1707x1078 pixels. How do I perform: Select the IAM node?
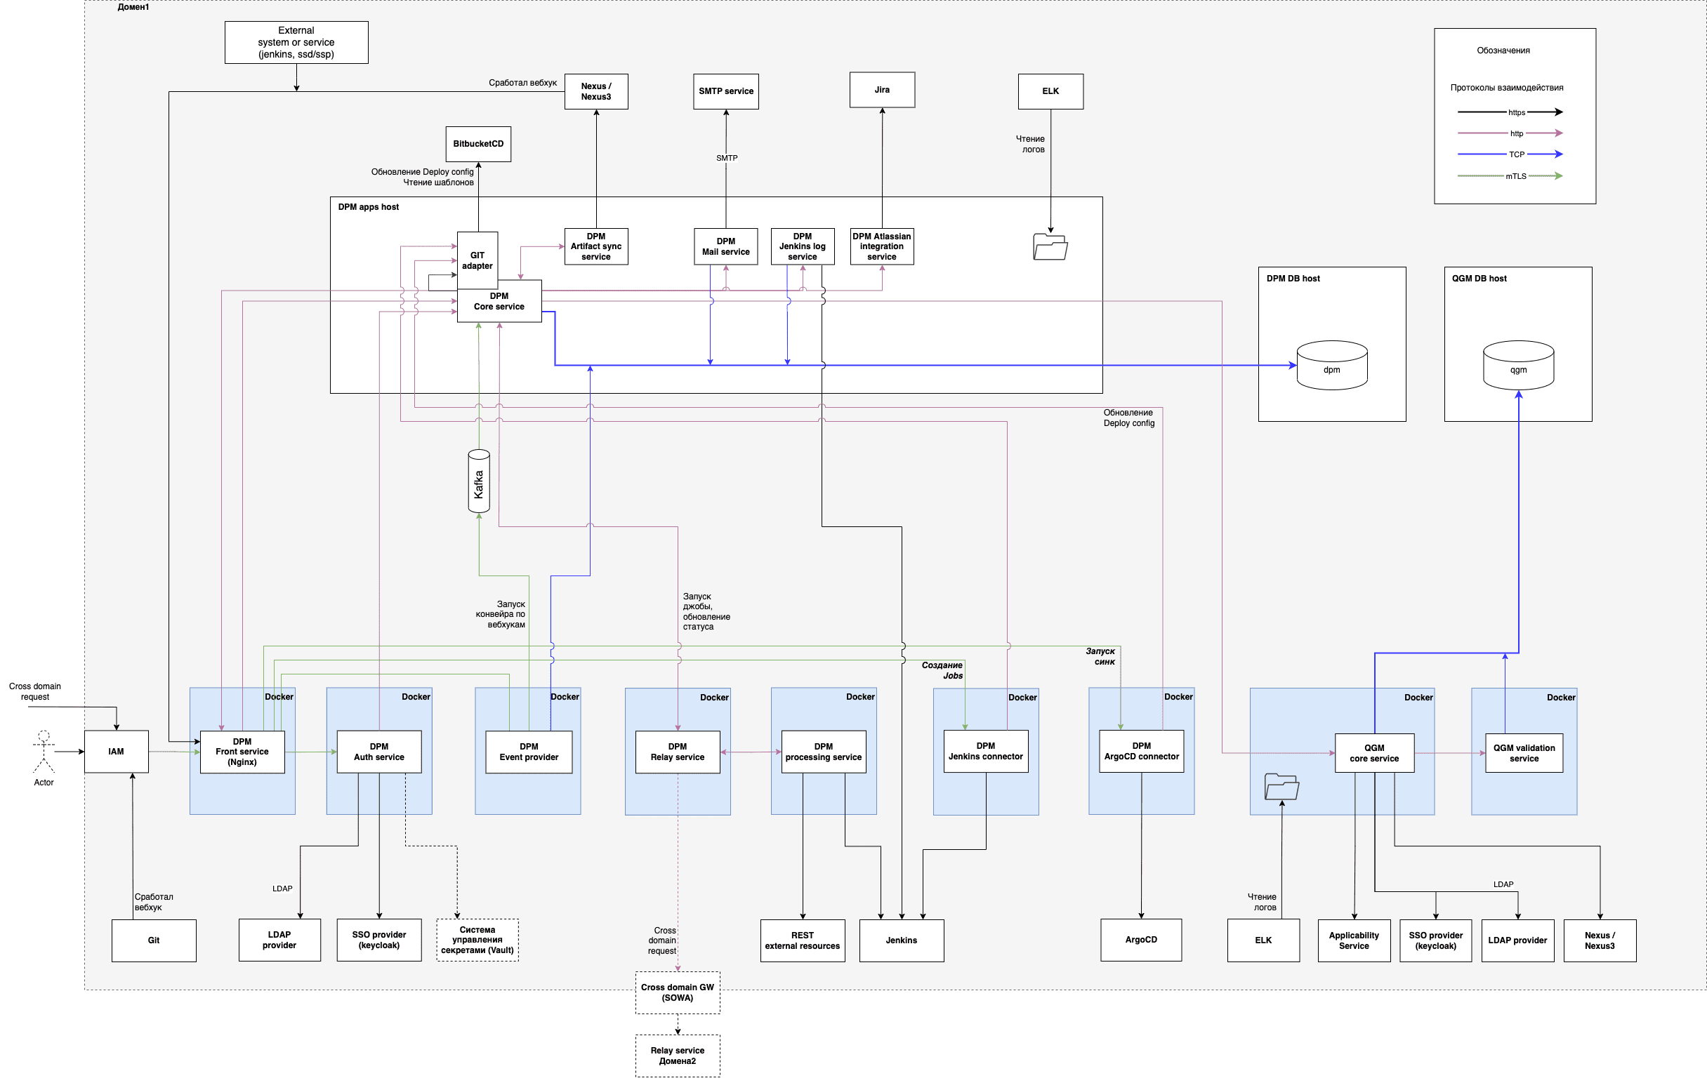click(x=117, y=751)
